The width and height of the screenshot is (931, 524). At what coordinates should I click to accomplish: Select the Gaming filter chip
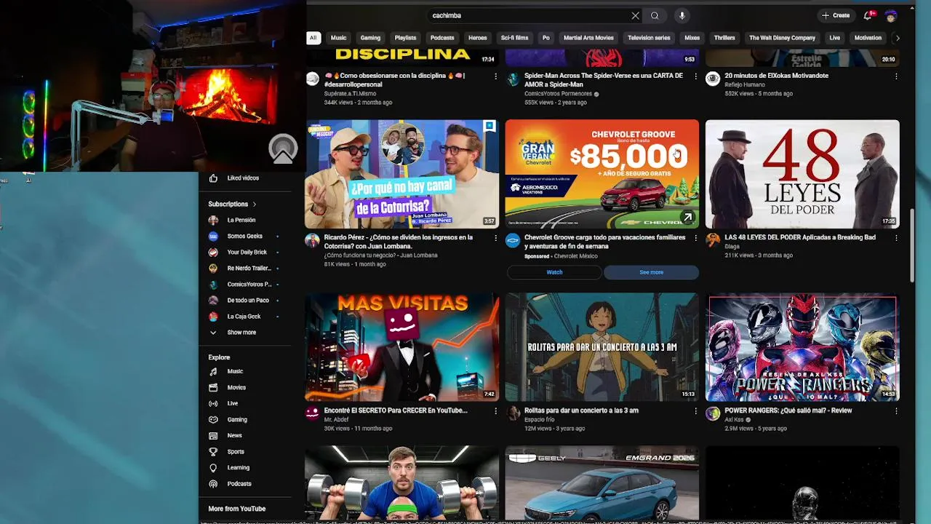(x=370, y=38)
